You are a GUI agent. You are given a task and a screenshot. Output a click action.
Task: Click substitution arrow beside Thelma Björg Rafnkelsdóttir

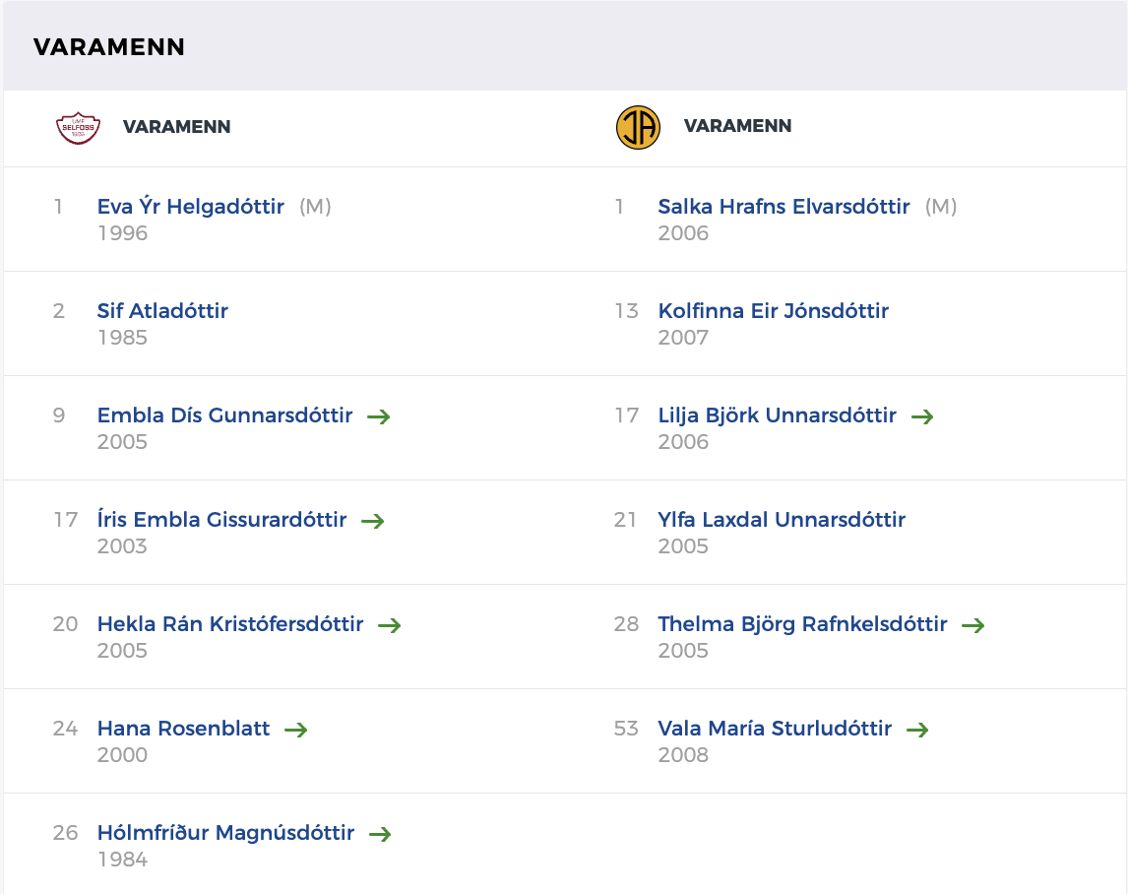click(973, 625)
